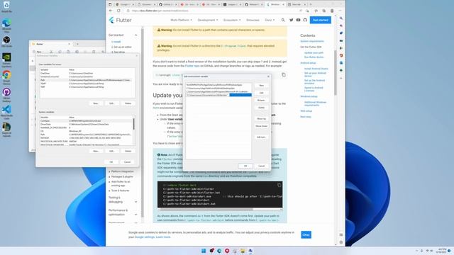
Task: Click the search icon in Flutter navbar
Action: [x=283, y=20]
